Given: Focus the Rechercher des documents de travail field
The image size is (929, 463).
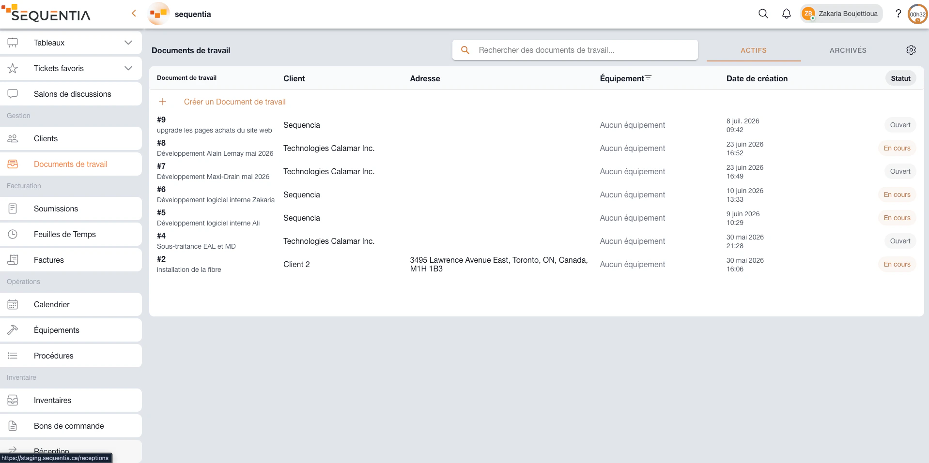Looking at the screenshot, I should [x=575, y=50].
